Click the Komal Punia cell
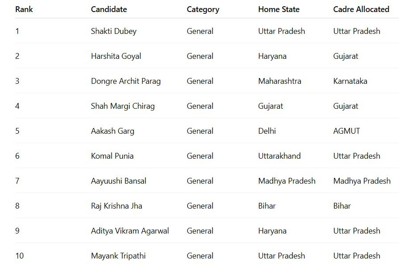 pos(112,156)
